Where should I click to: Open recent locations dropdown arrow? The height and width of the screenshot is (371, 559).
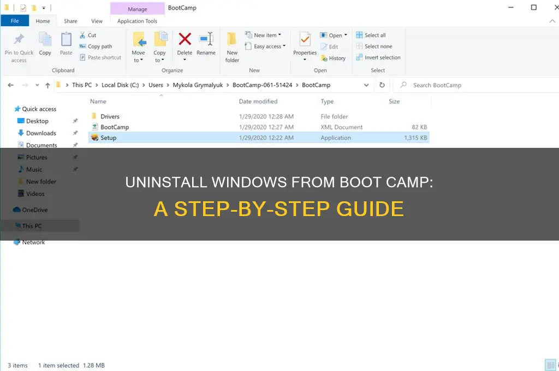37,85
